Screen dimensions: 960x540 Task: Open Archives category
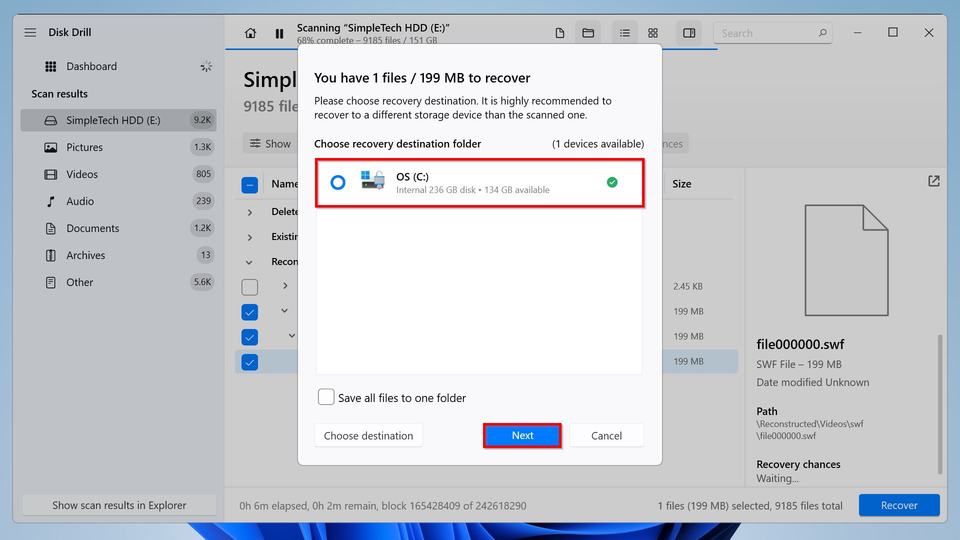click(x=118, y=255)
